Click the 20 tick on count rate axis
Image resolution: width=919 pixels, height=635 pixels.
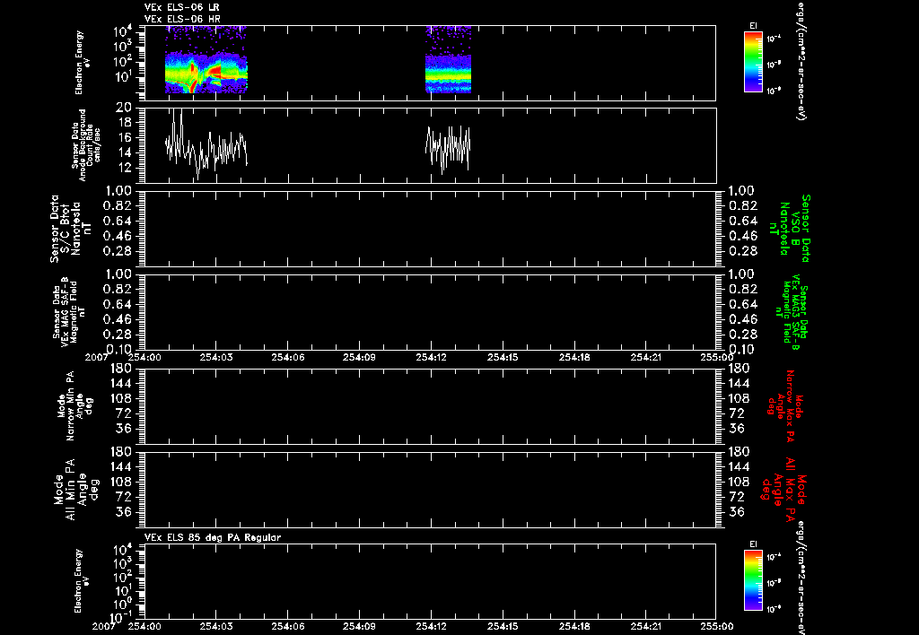(x=124, y=109)
